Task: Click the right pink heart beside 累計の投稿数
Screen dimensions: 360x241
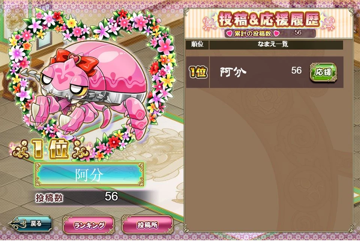Action: [x=276, y=33]
